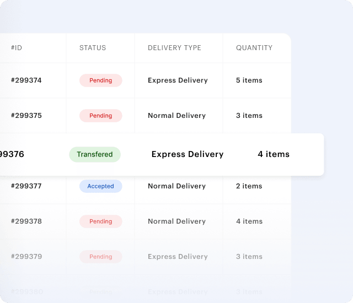Click the blue Accepted status badge
This screenshot has width=353, height=303.
[100, 186]
